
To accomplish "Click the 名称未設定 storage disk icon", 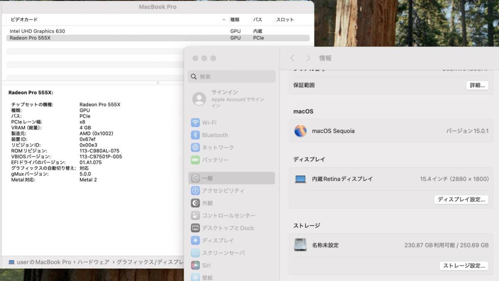I will [x=300, y=245].
